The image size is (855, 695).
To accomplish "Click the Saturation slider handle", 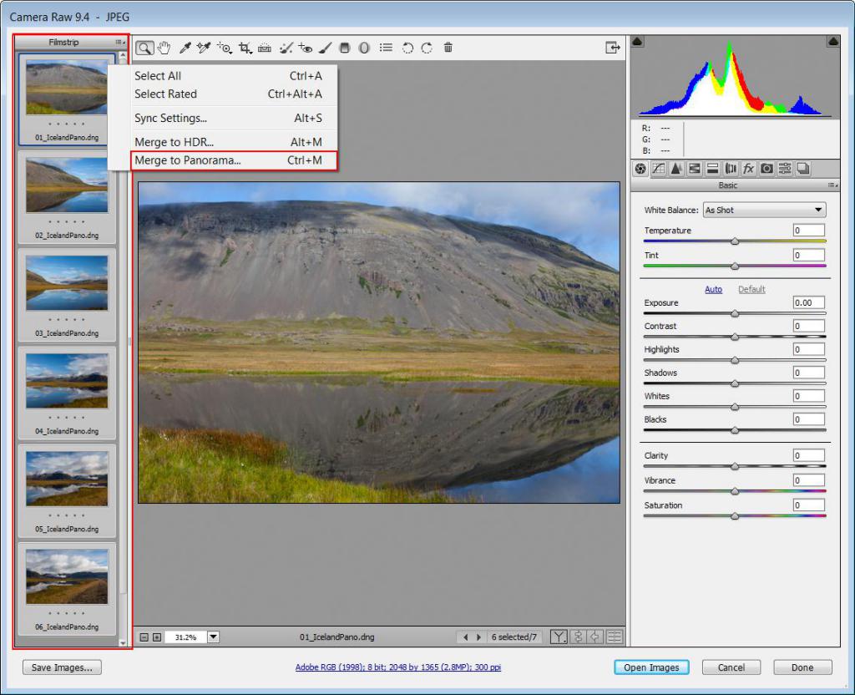I will click(x=735, y=516).
